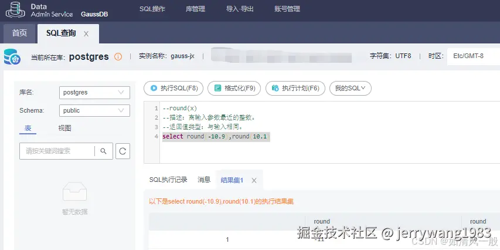Screen dimensions: 500x250
Task: Click the format icon in 格式化(F9) button
Action: (x=218, y=88)
